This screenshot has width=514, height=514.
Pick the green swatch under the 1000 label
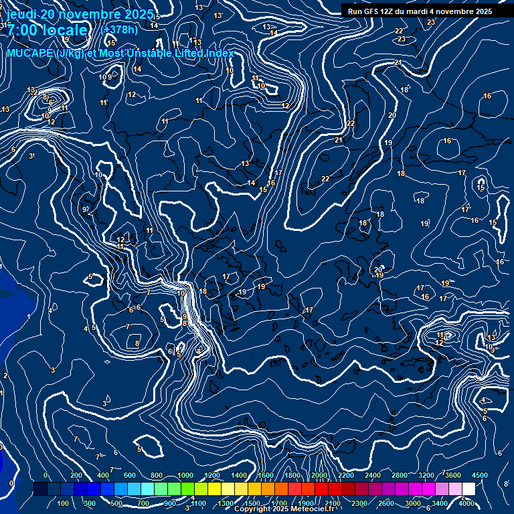pyautogui.click(x=186, y=490)
